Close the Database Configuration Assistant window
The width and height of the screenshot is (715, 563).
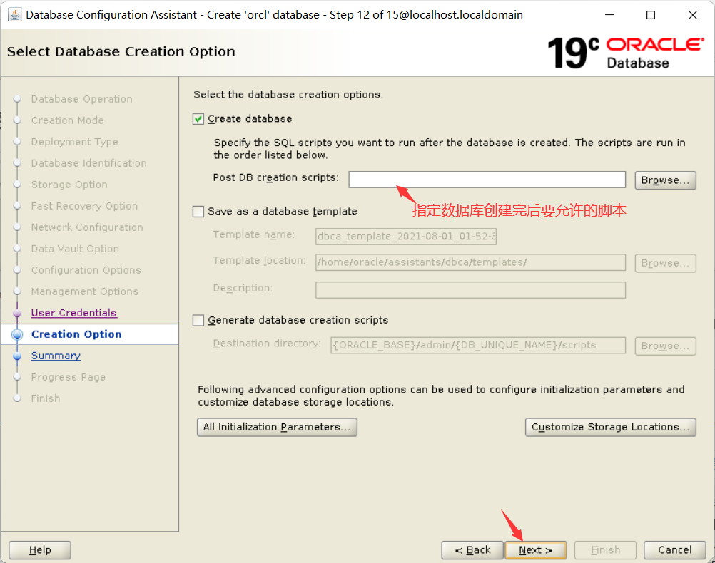click(x=693, y=15)
